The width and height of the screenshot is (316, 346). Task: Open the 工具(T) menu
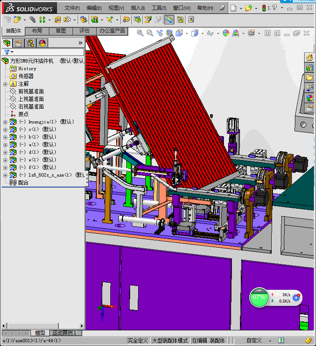[159, 8]
